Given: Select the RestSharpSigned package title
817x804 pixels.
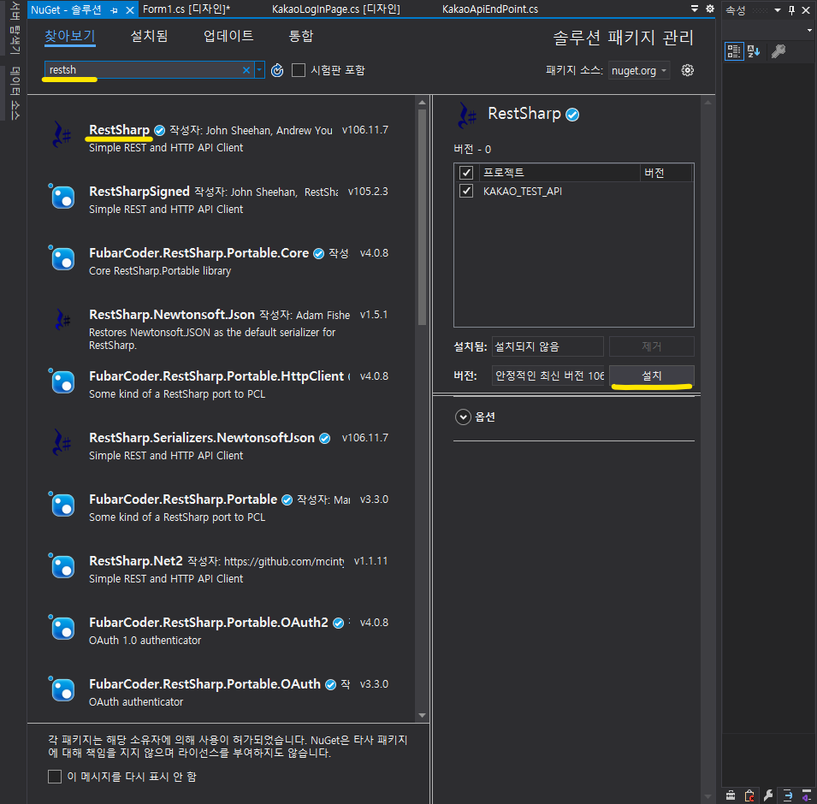Looking at the screenshot, I should [139, 192].
